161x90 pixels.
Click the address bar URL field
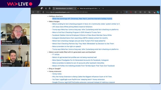pos(80,12)
